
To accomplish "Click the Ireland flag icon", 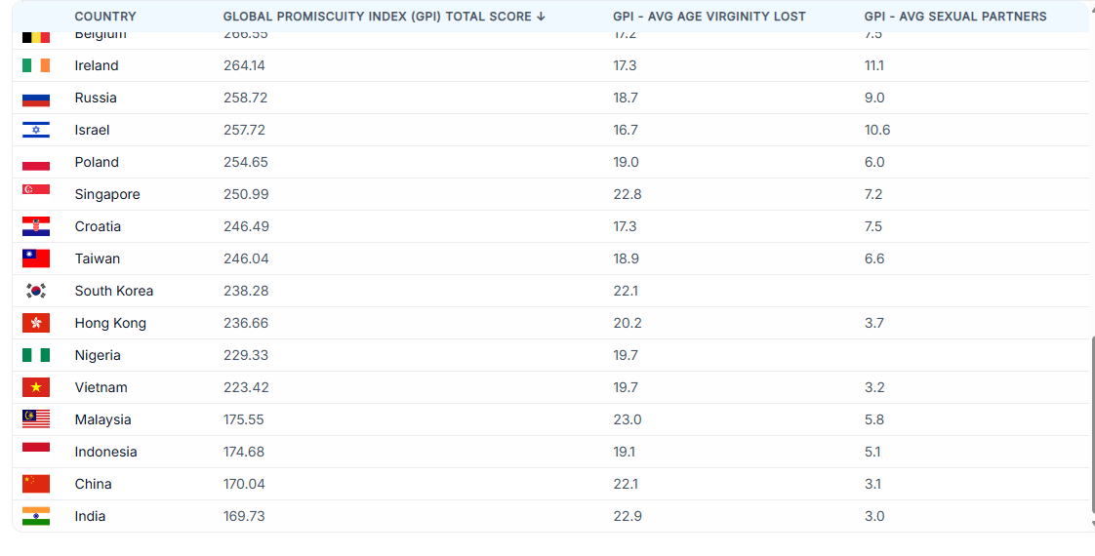I will 36,65.
